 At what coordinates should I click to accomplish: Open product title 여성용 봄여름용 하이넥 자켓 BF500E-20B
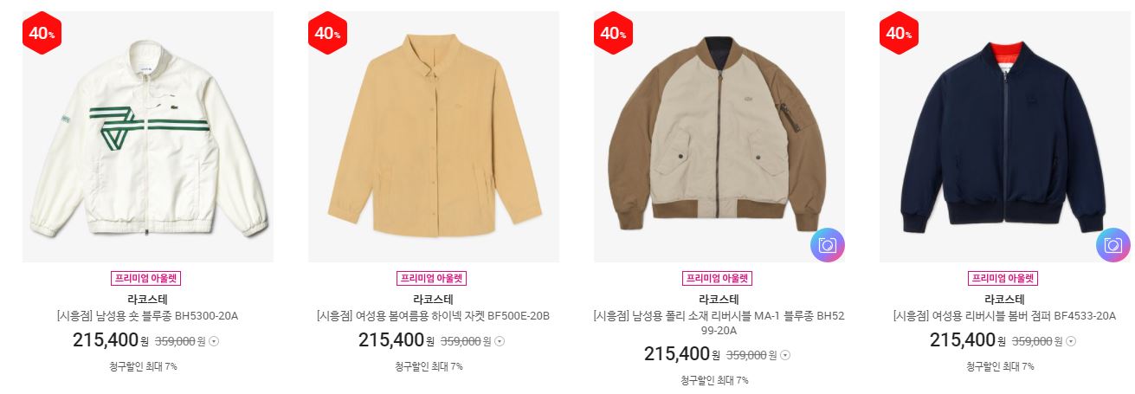pos(434,316)
